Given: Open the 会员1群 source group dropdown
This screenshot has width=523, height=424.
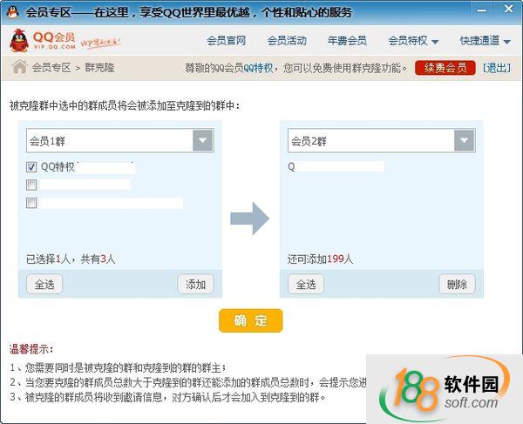Looking at the screenshot, I should [x=202, y=141].
